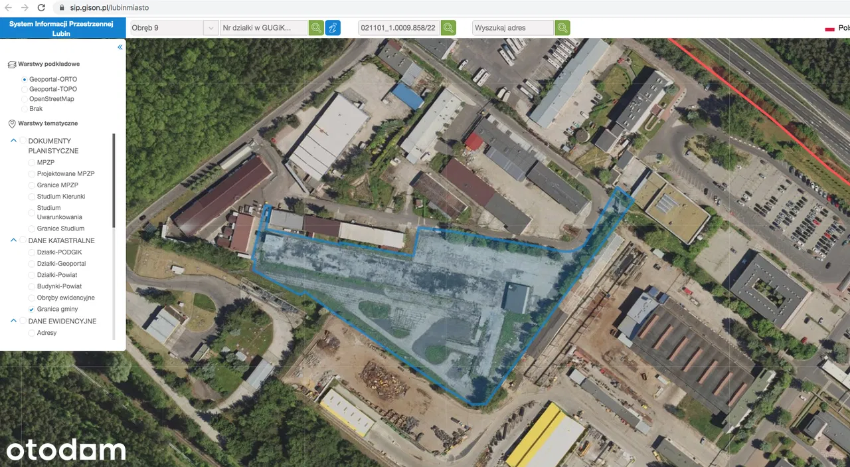Collapse the DANE EWIDENCYJNE group
The width and height of the screenshot is (850, 467).
(x=13, y=321)
